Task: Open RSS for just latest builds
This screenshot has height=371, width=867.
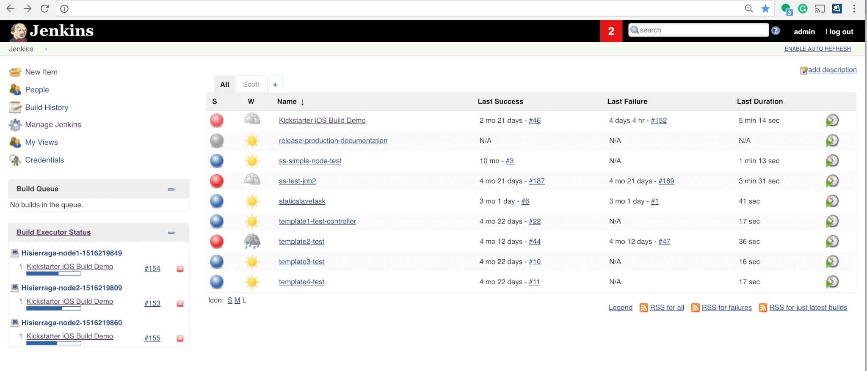Action: pyautogui.click(x=808, y=308)
